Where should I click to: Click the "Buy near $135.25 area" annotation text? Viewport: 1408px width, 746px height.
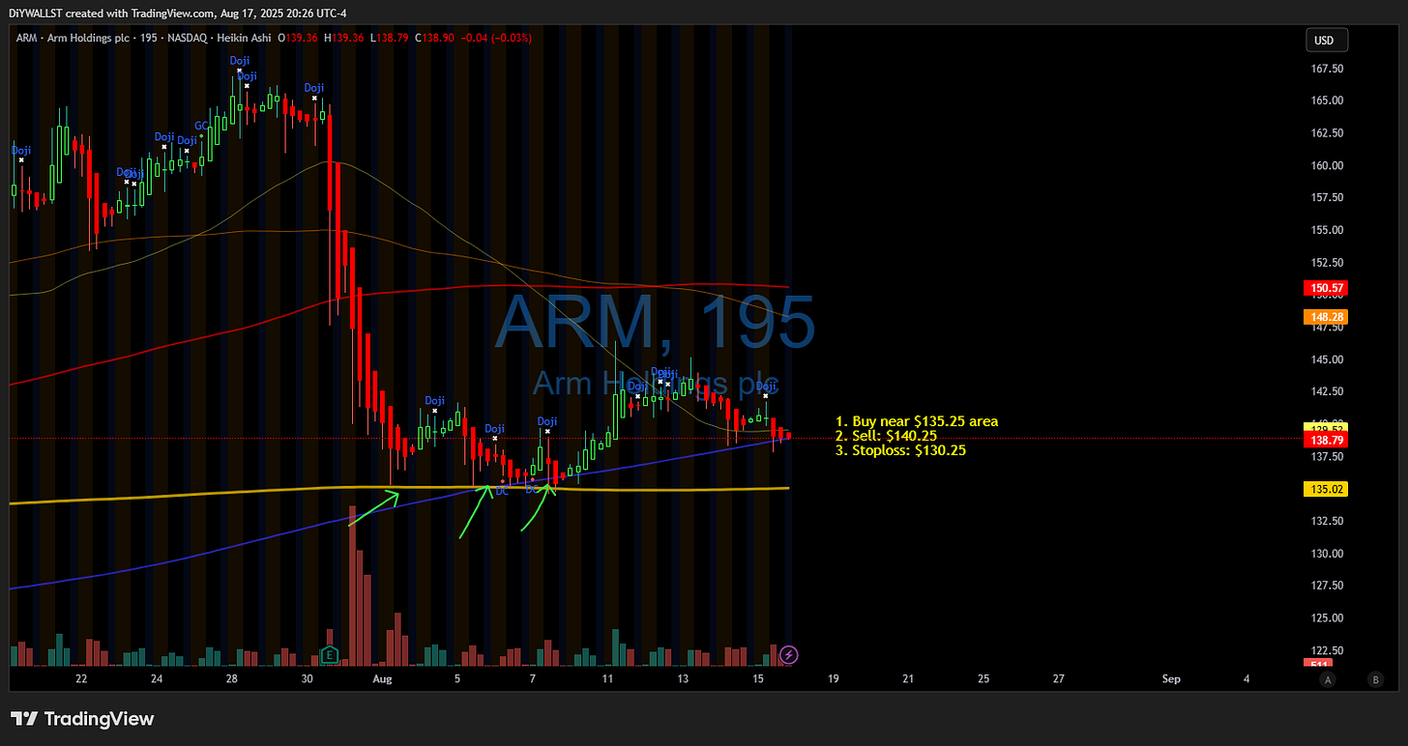917,420
